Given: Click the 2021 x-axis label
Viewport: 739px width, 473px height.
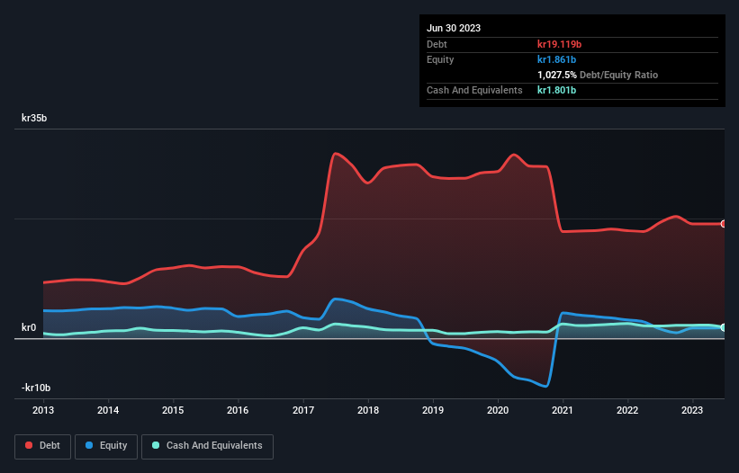Looking at the screenshot, I should (563, 410).
